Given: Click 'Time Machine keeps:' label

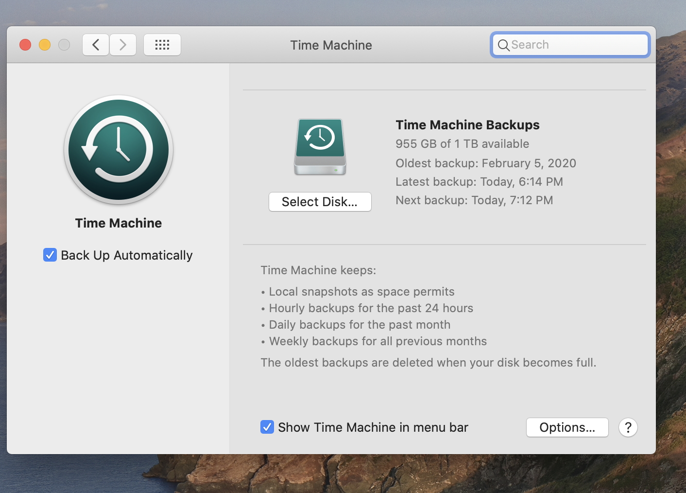Looking at the screenshot, I should tap(318, 270).
